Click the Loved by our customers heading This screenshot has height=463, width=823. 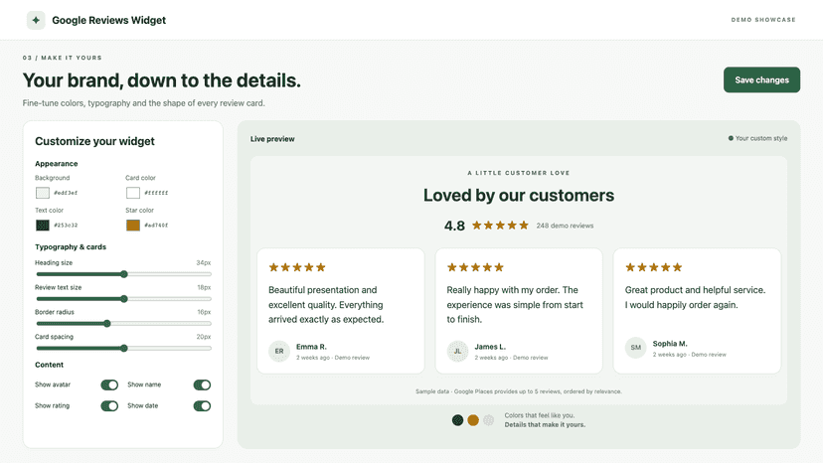tap(519, 196)
